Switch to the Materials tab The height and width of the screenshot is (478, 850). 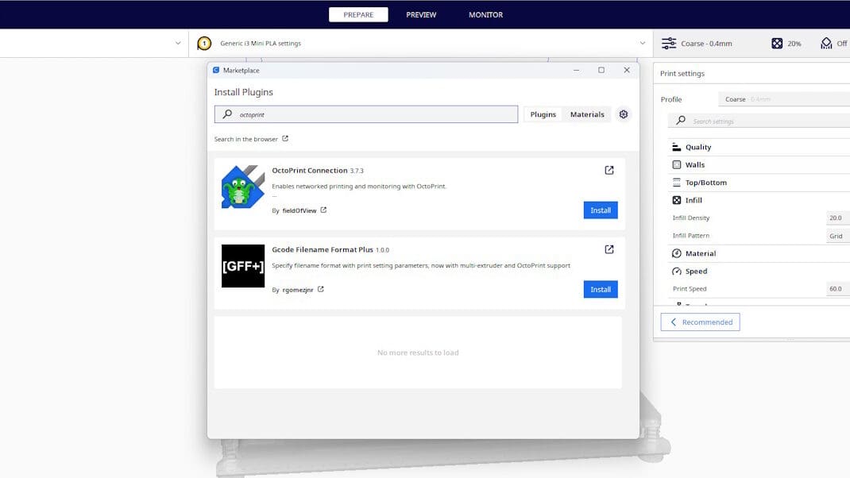587,114
